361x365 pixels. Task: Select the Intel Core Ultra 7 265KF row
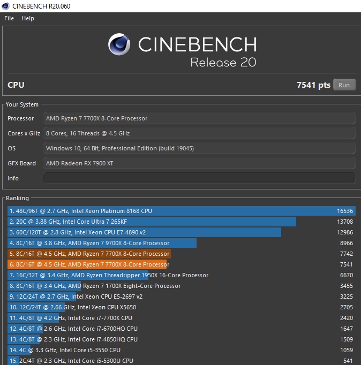(182, 222)
